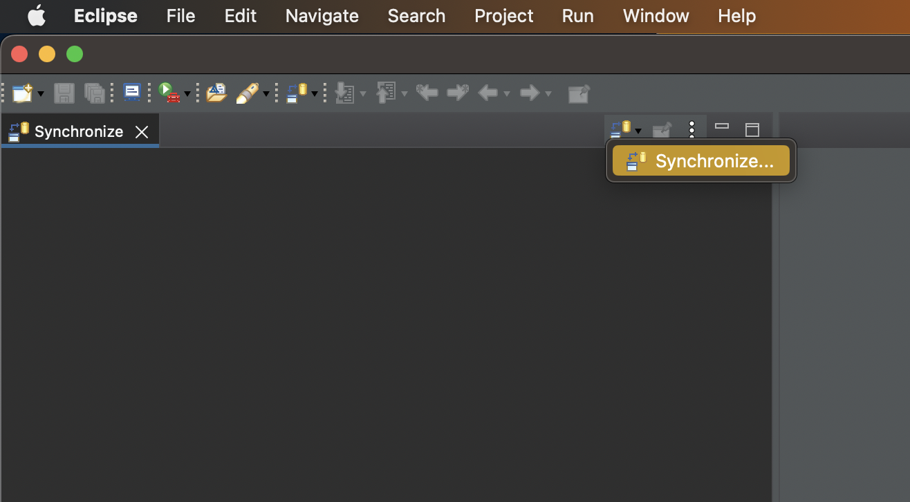Viewport: 910px width, 502px height.
Task: Minimize the Synchronize view panel
Action: [722, 127]
